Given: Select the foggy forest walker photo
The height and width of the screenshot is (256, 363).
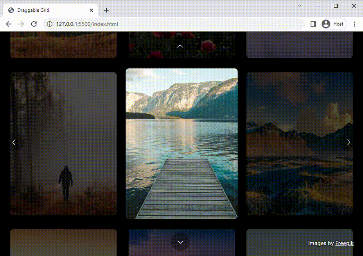Looking at the screenshot, I should pos(63,144).
